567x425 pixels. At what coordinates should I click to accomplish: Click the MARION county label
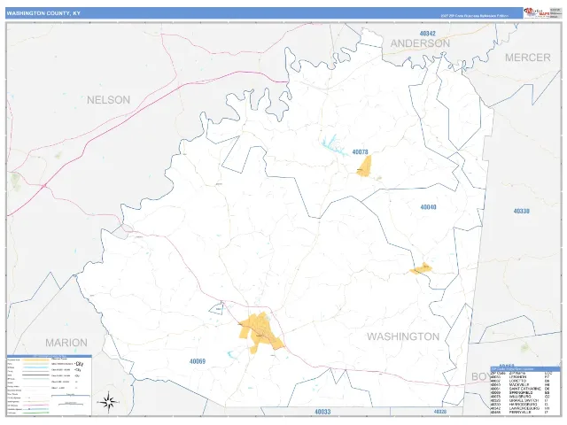point(66,343)
